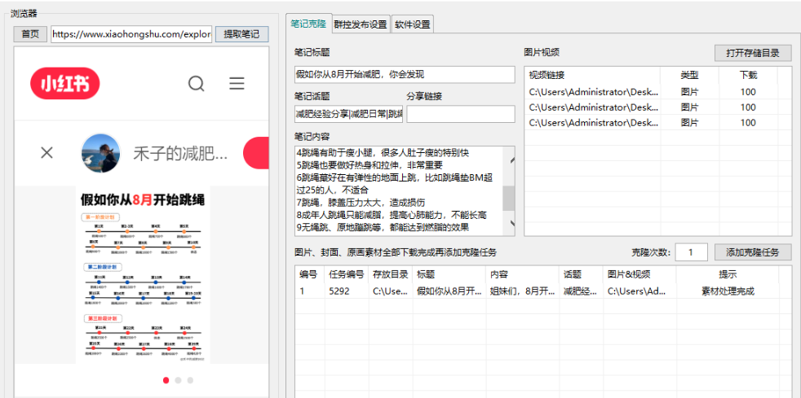The image size is (801, 398).
Task: Open the search magnifier icon
Action: coord(197,84)
